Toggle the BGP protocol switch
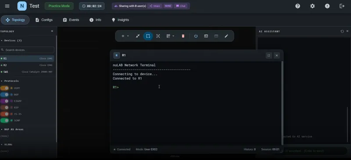The height and width of the screenshot is (160, 351). click(x=4, y=95)
